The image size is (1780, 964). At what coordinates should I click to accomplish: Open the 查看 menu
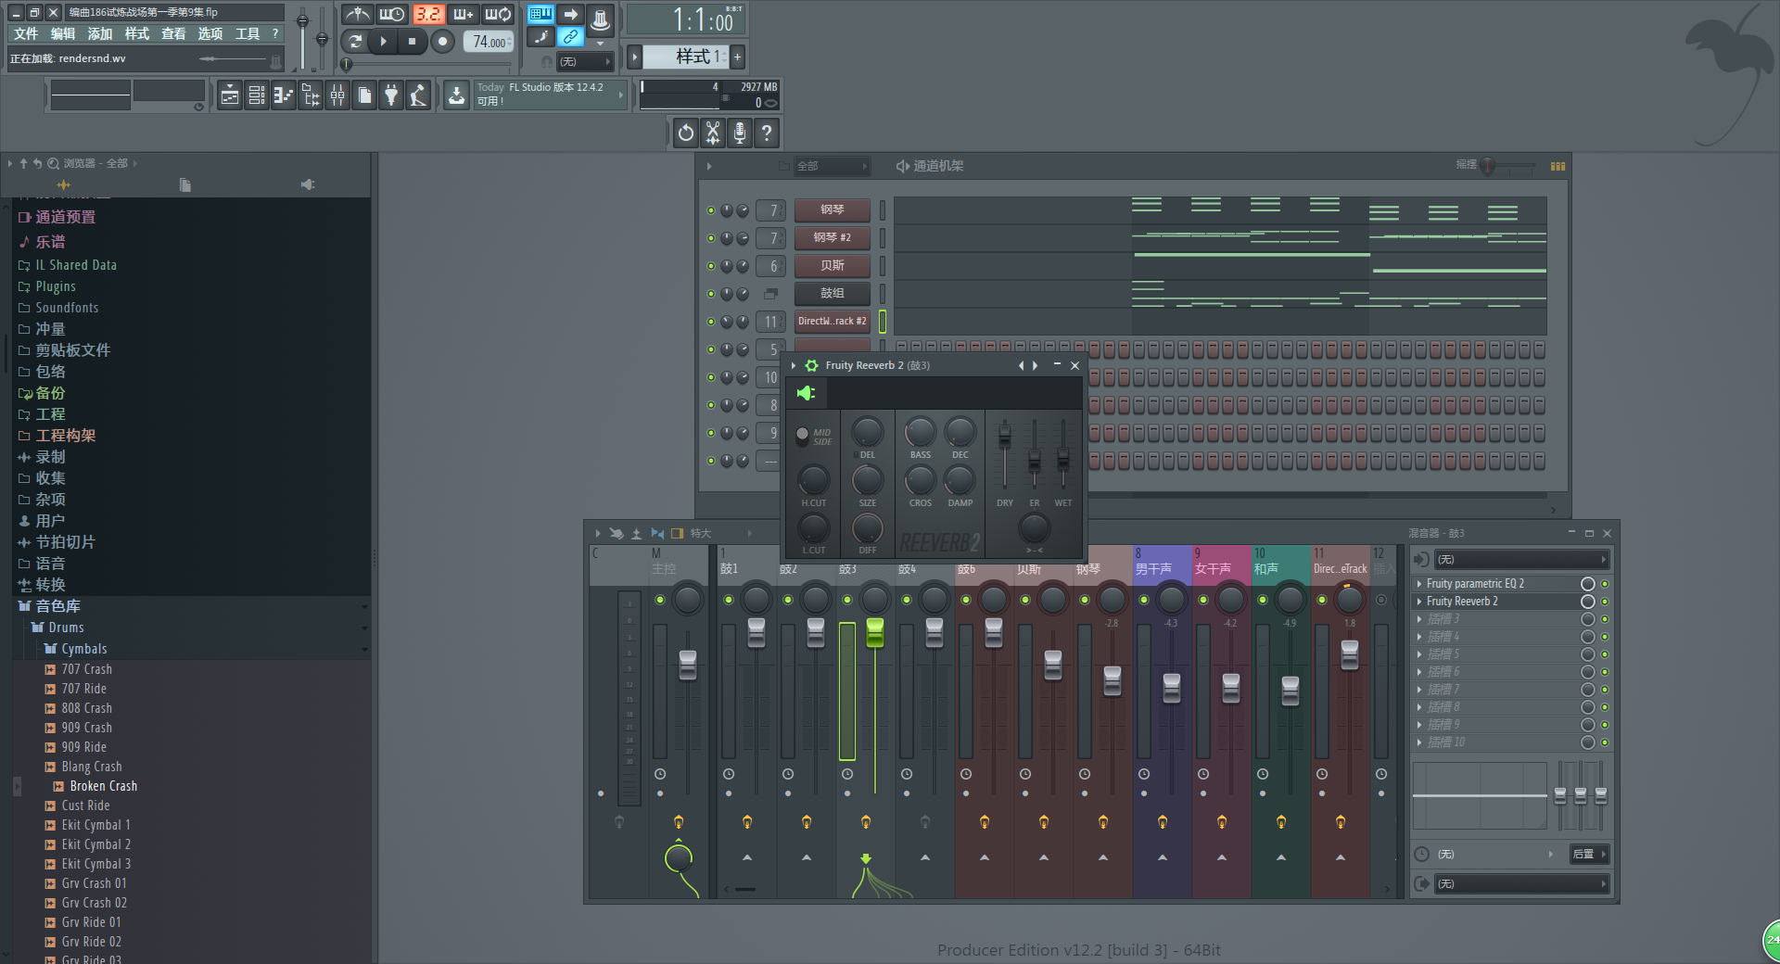coord(173,33)
